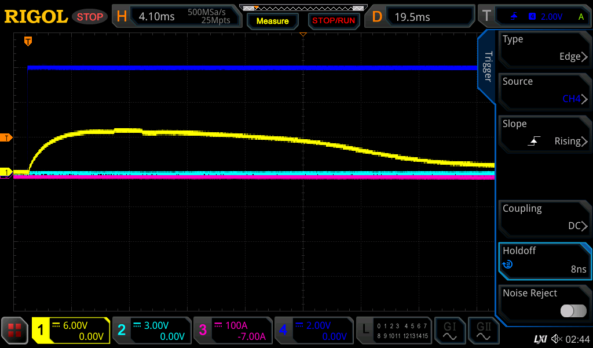Viewport: 593px width, 348px height.
Task: Collapse the Trigger side menu tab
Action: (x=488, y=67)
